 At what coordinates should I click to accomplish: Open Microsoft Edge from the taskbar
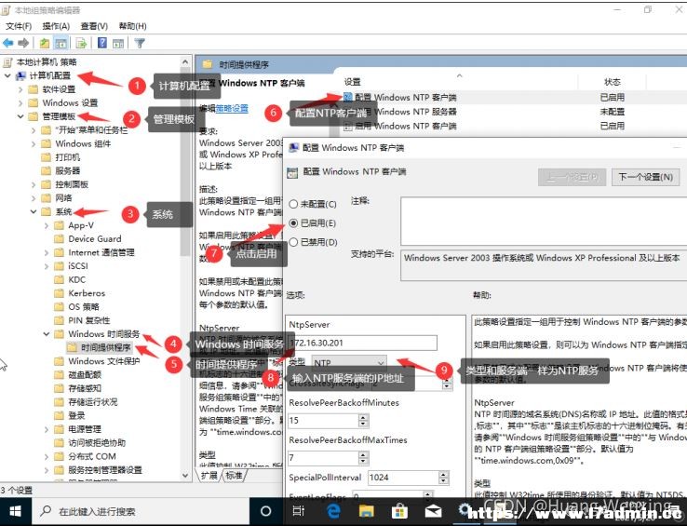tap(334, 511)
